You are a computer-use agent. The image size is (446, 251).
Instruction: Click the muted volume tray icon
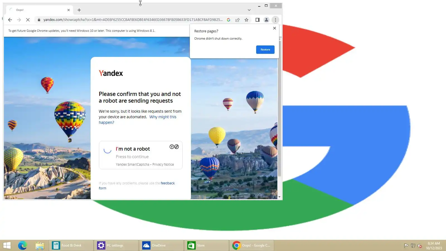pyautogui.click(x=420, y=246)
